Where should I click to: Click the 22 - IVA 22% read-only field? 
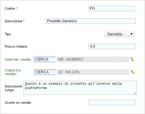93,72
